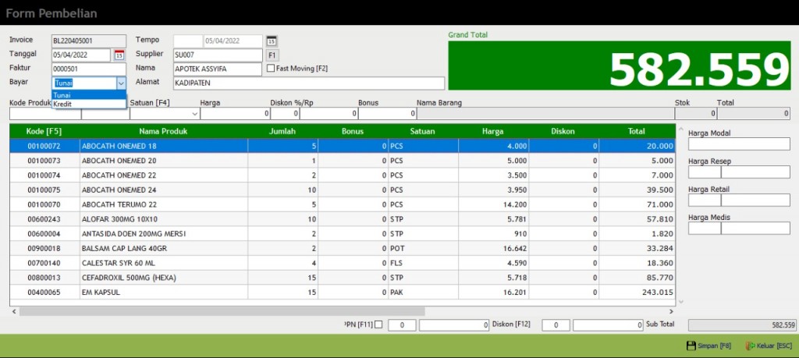The height and width of the screenshot is (358, 799).
Task: Focus the Kode Produk input field
Action: click(44, 114)
